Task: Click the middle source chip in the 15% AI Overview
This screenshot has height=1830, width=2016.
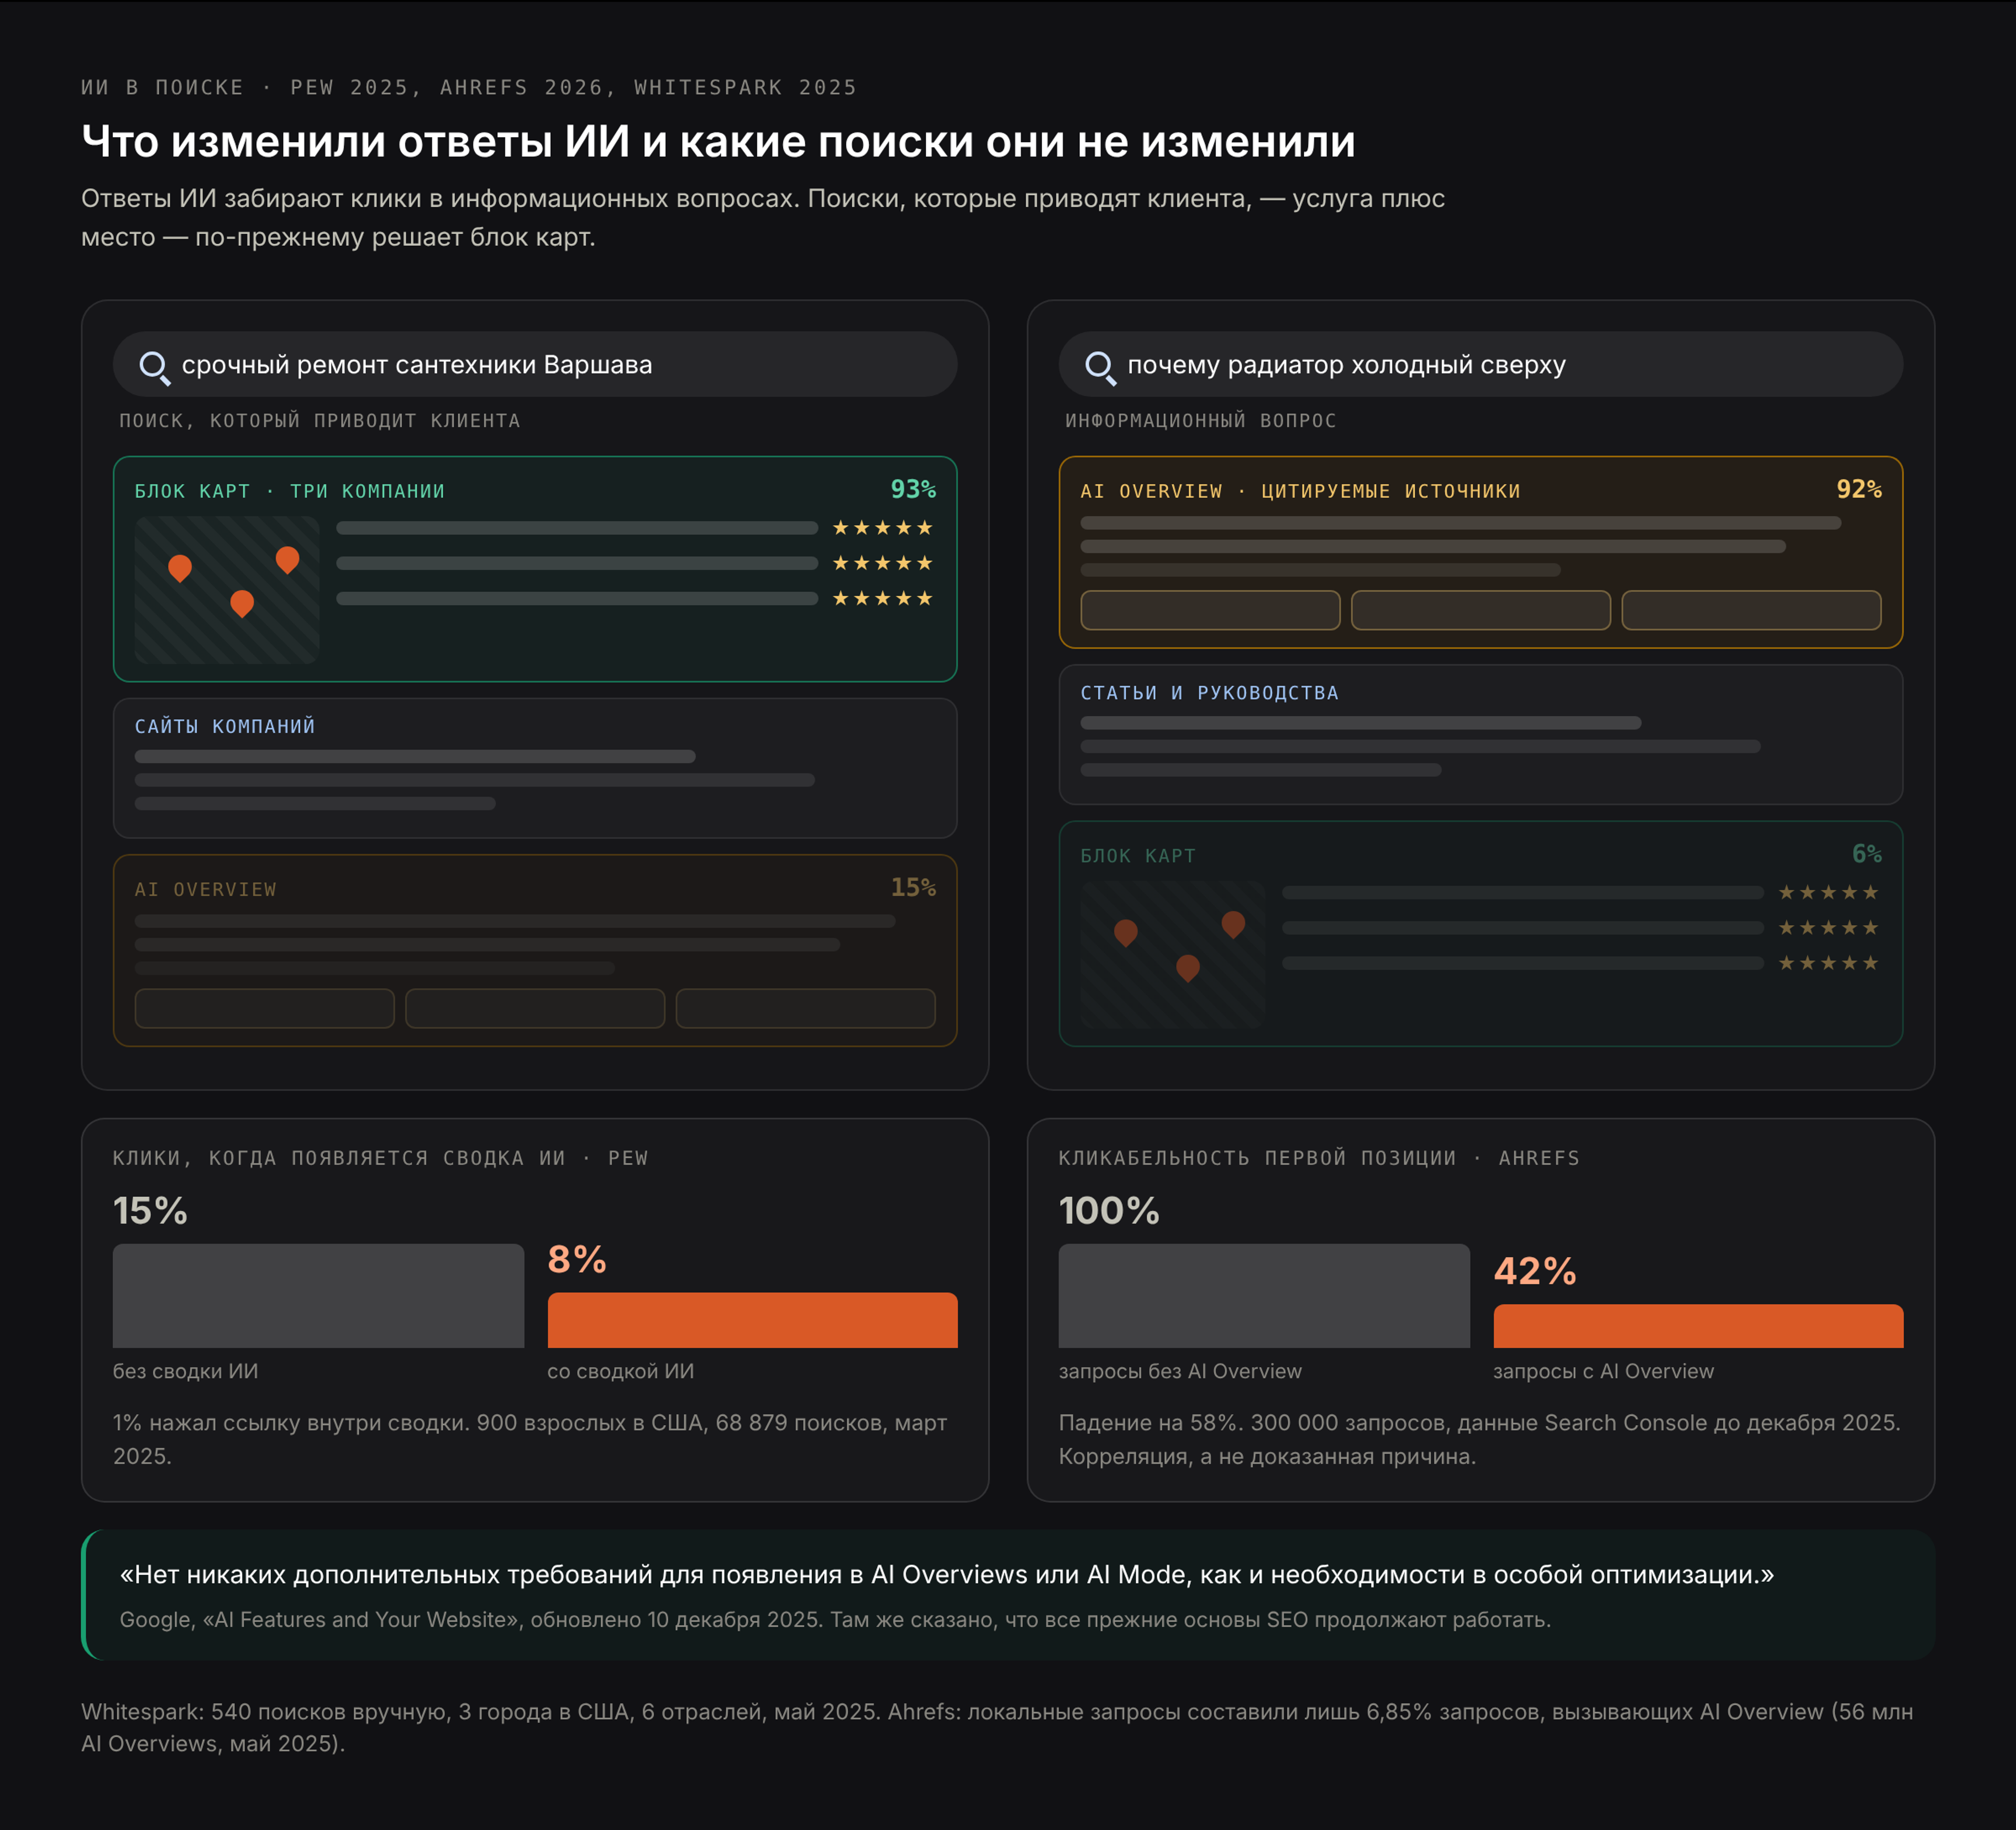Action: click(535, 1008)
